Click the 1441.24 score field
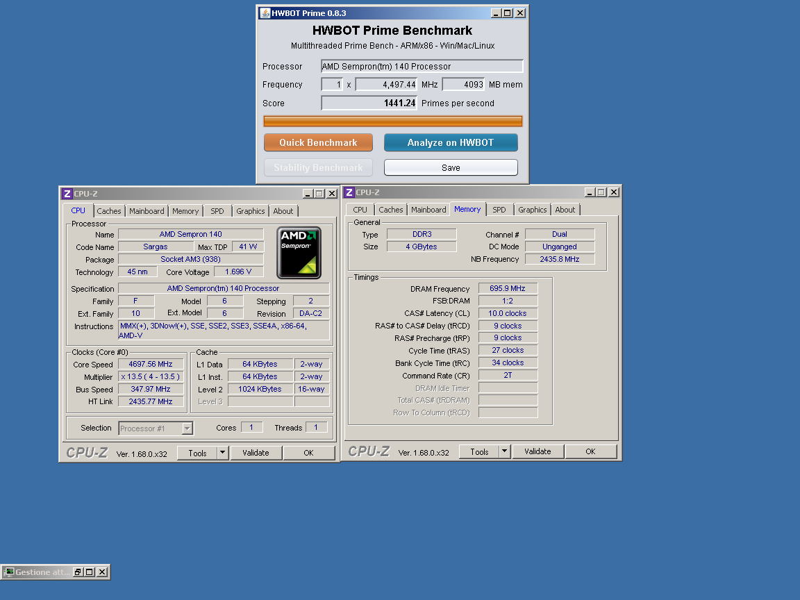The image size is (800, 600). click(x=369, y=103)
